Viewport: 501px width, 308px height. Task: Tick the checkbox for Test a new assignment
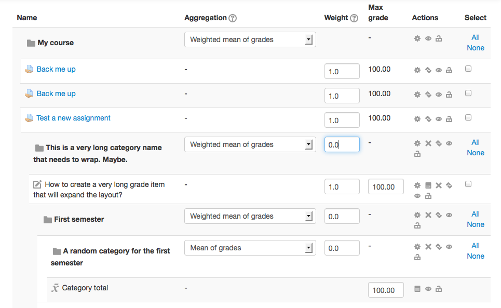click(468, 117)
